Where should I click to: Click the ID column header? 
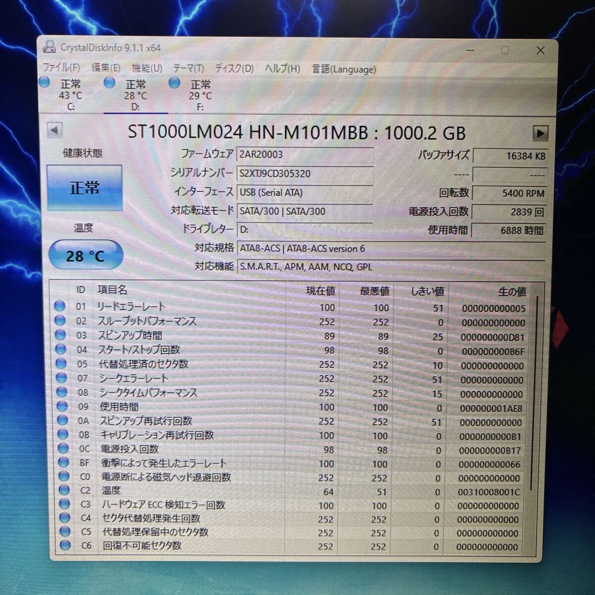(80, 290)
